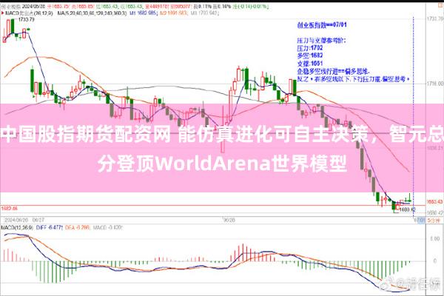Click the blue M1 moving average value
The width and height of the screenshot is (444, 296).
(x=144, y=13)
